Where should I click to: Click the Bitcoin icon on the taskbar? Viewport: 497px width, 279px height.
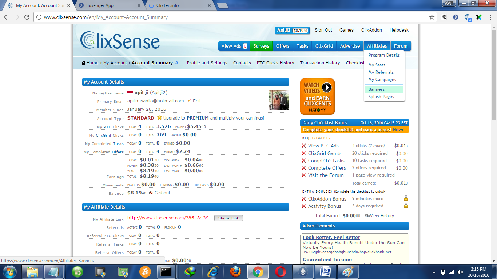coord(145,272)
